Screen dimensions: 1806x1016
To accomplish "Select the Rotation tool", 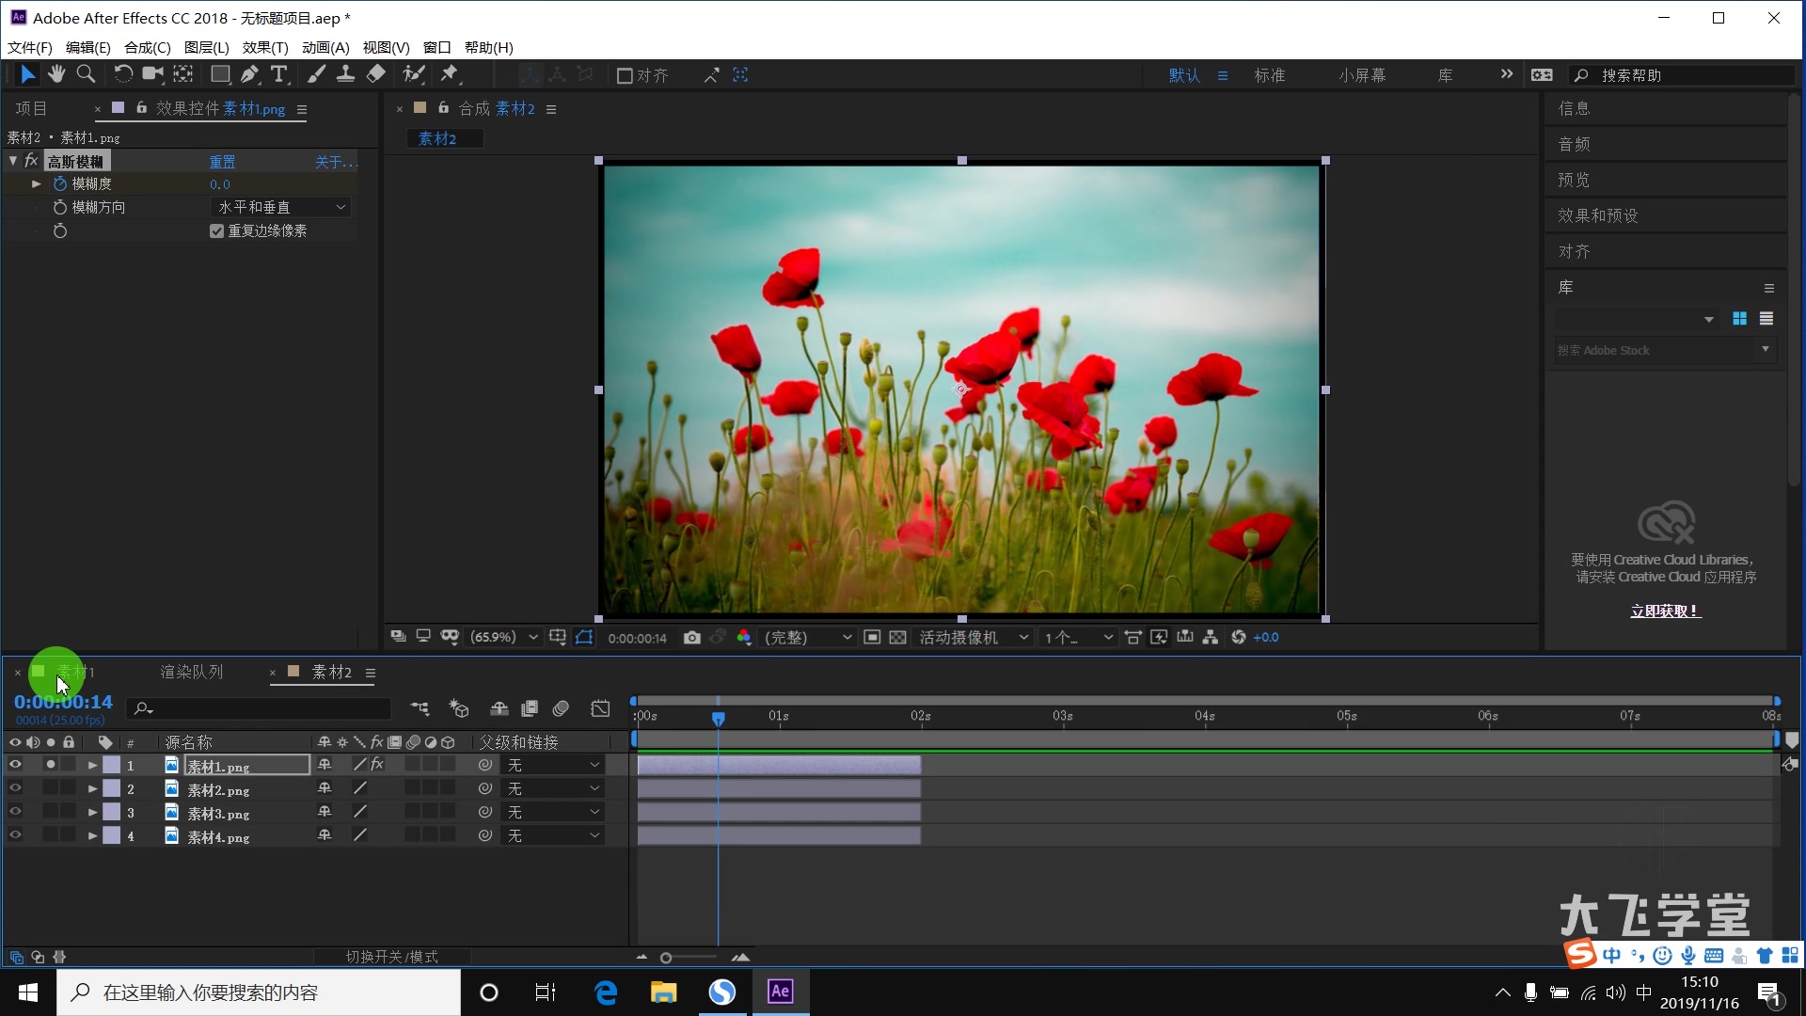I will pos(122,74).
